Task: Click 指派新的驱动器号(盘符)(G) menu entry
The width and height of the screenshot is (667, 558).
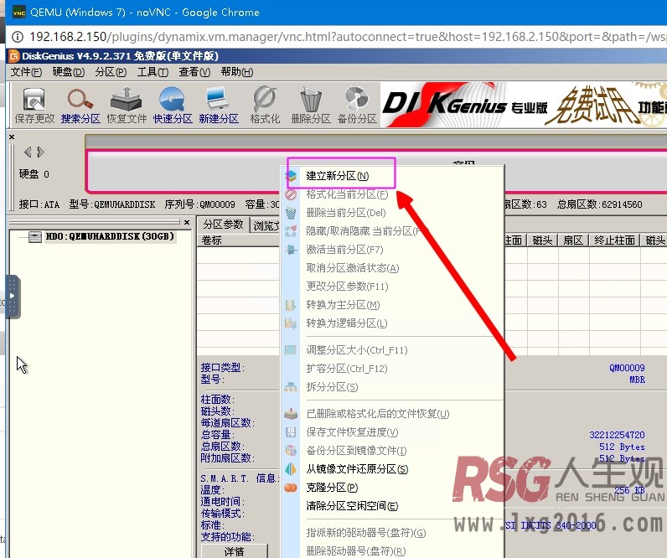Action: click(x=392, y=533)
